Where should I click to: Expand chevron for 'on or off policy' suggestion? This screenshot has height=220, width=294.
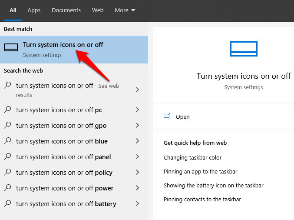coord(138,173)
